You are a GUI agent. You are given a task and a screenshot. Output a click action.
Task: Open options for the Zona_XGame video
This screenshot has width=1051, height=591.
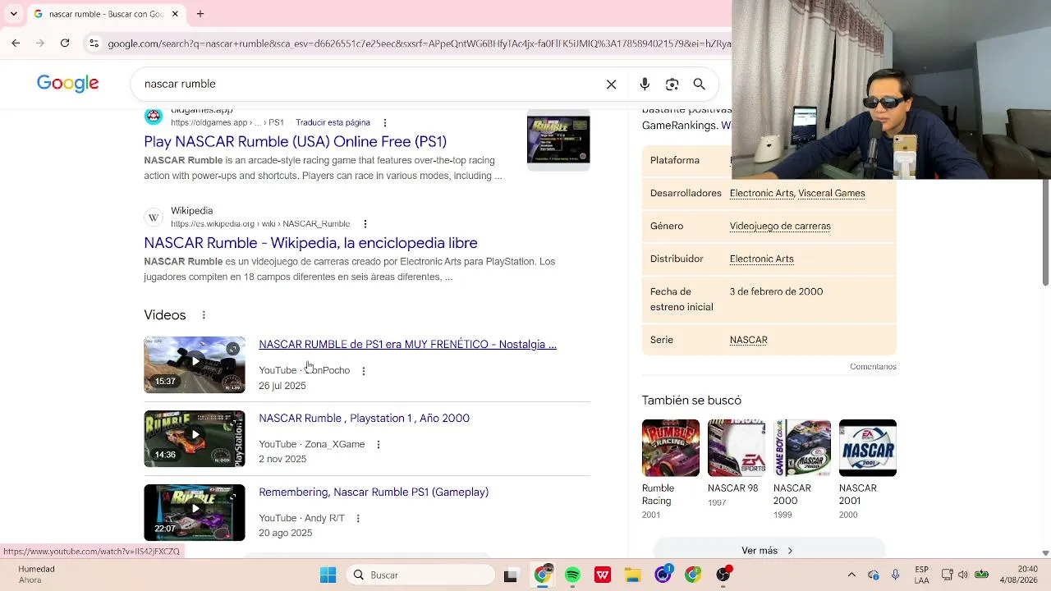(379, 445)
